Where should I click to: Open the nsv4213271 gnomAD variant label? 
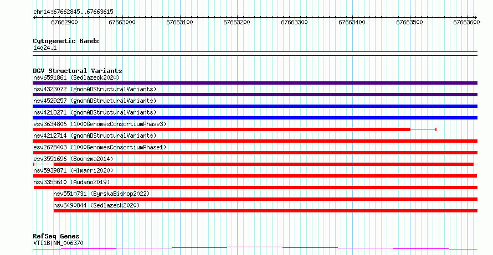pos(95,112)
